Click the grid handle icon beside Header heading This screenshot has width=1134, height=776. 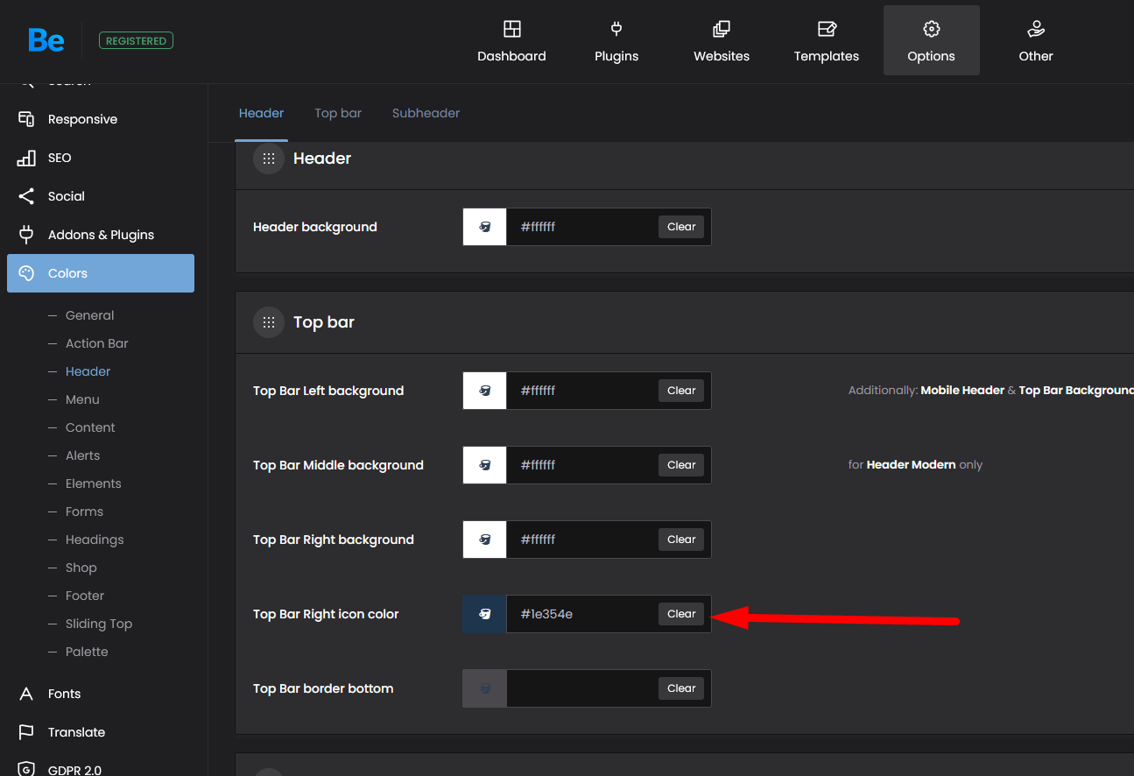[269, 159]
